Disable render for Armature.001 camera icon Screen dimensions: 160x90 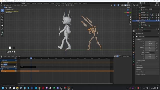click(158, 21)
